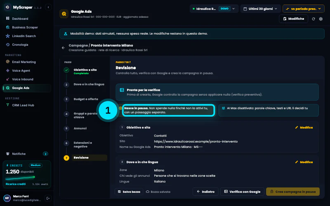This screenshot has width=330, height=206.
Task: Click the refresh icon
Action: [313, 19]
